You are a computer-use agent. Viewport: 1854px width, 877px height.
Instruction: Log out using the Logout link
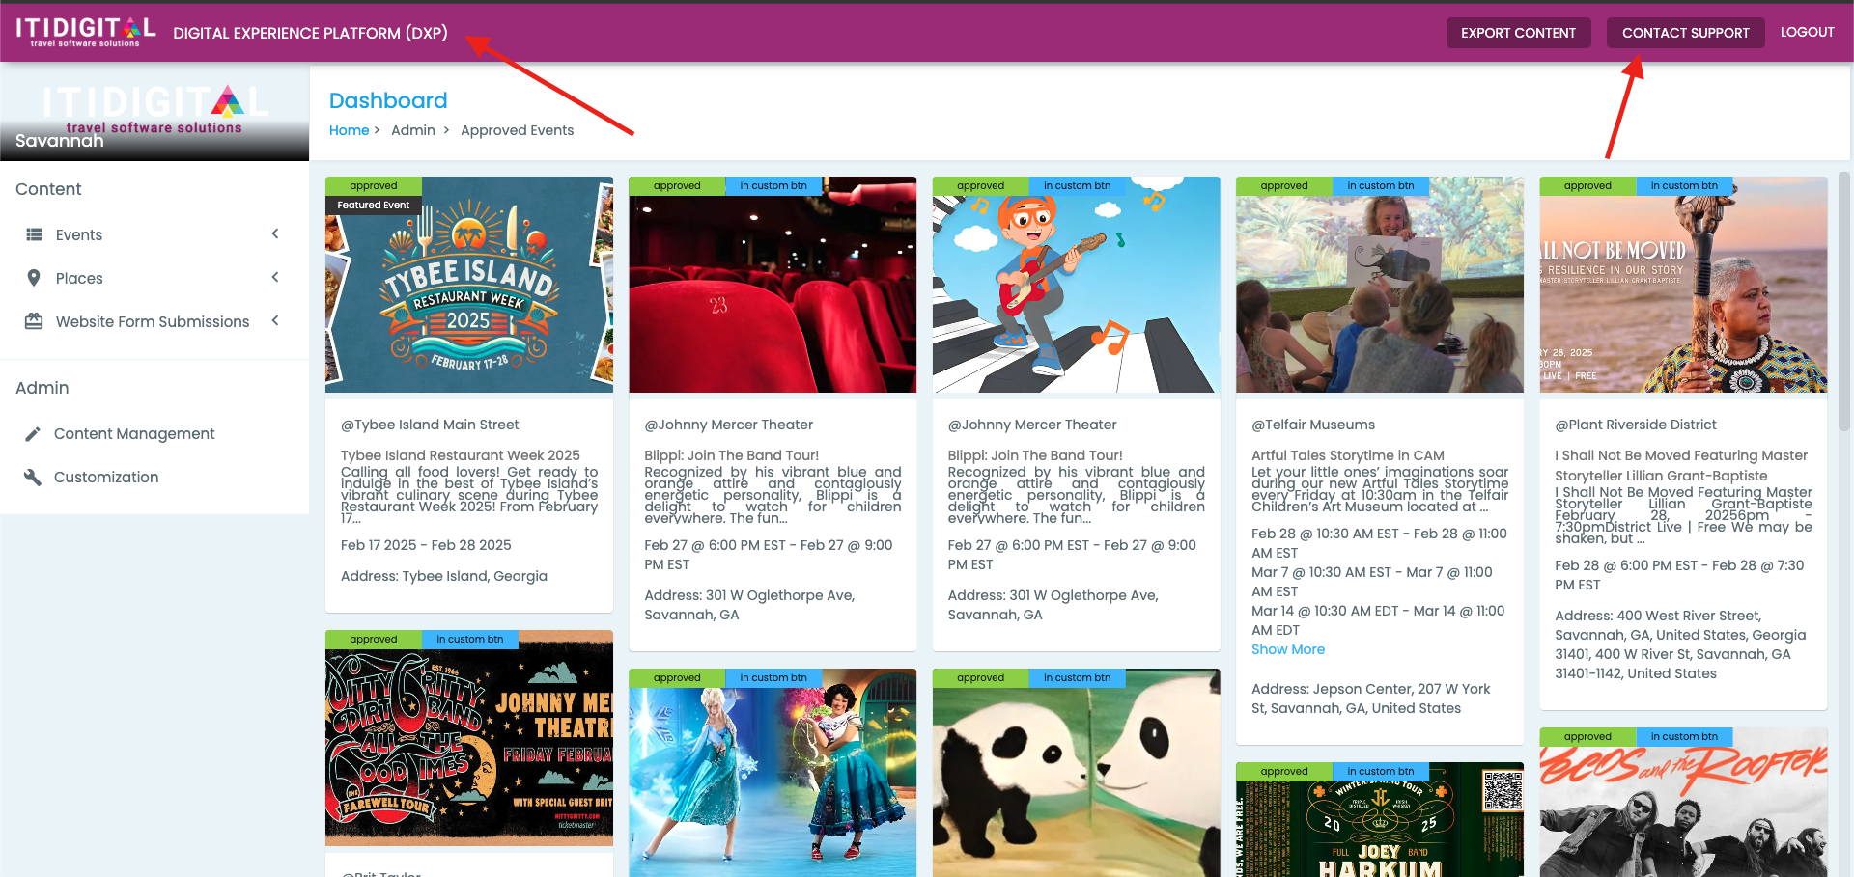click(x=1807, y=32)
